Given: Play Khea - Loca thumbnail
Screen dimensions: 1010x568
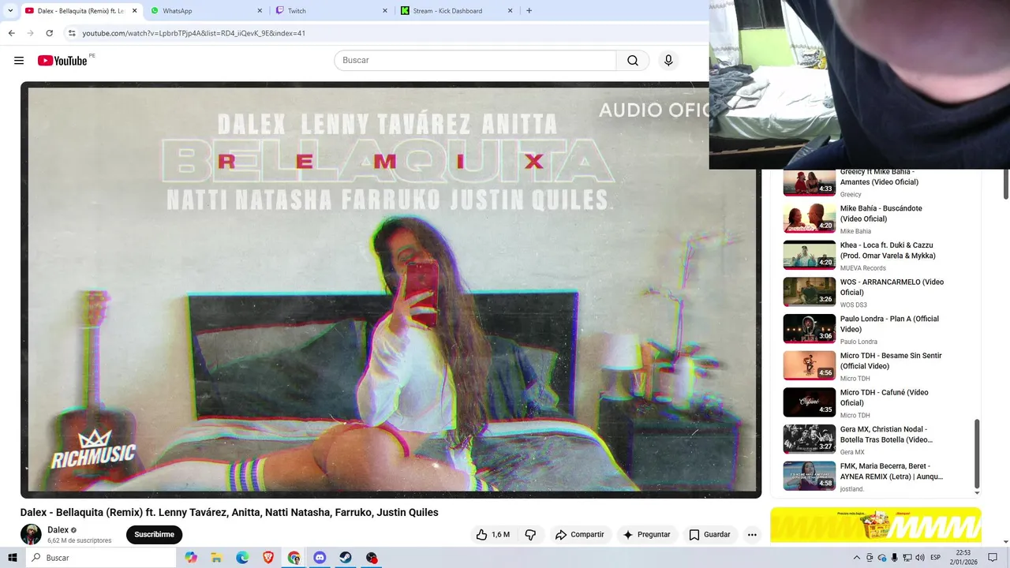Looking at the screenshot, I should (x=809, y=255).
